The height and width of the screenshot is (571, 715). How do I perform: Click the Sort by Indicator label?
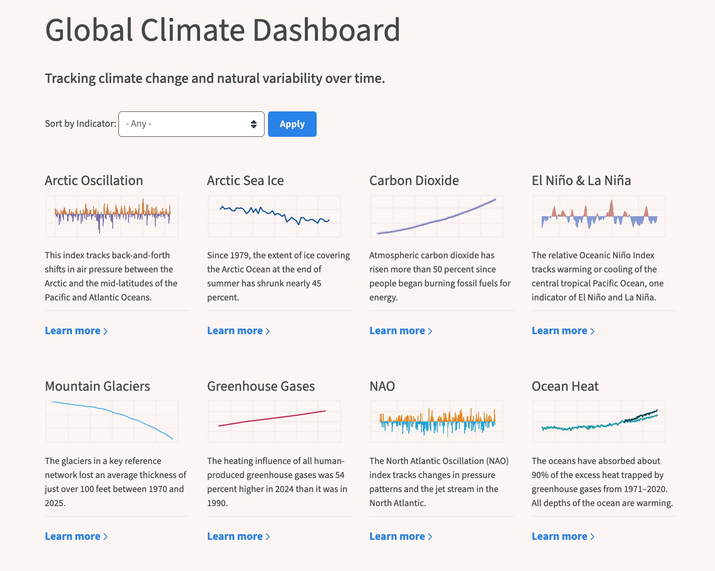(x=80, y=124)
